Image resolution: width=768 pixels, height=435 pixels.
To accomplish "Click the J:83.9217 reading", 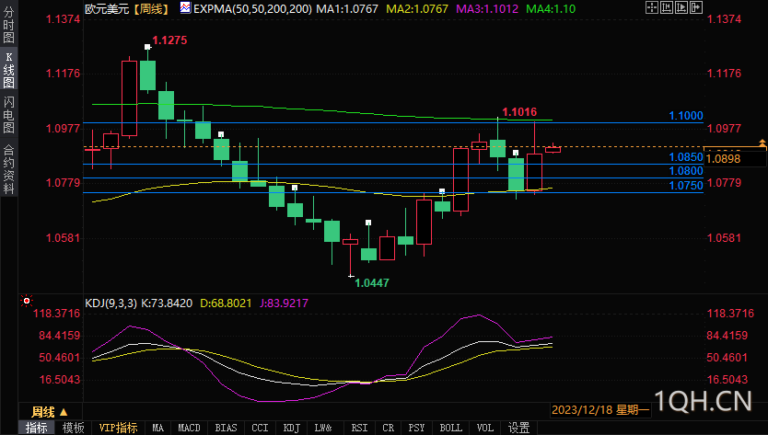I will [x=284, y=303].
